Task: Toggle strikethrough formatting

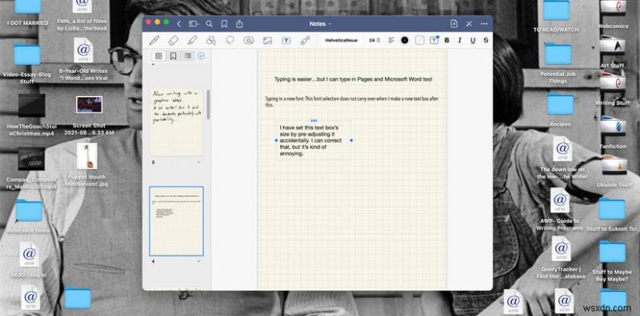Action: point(486,41)
